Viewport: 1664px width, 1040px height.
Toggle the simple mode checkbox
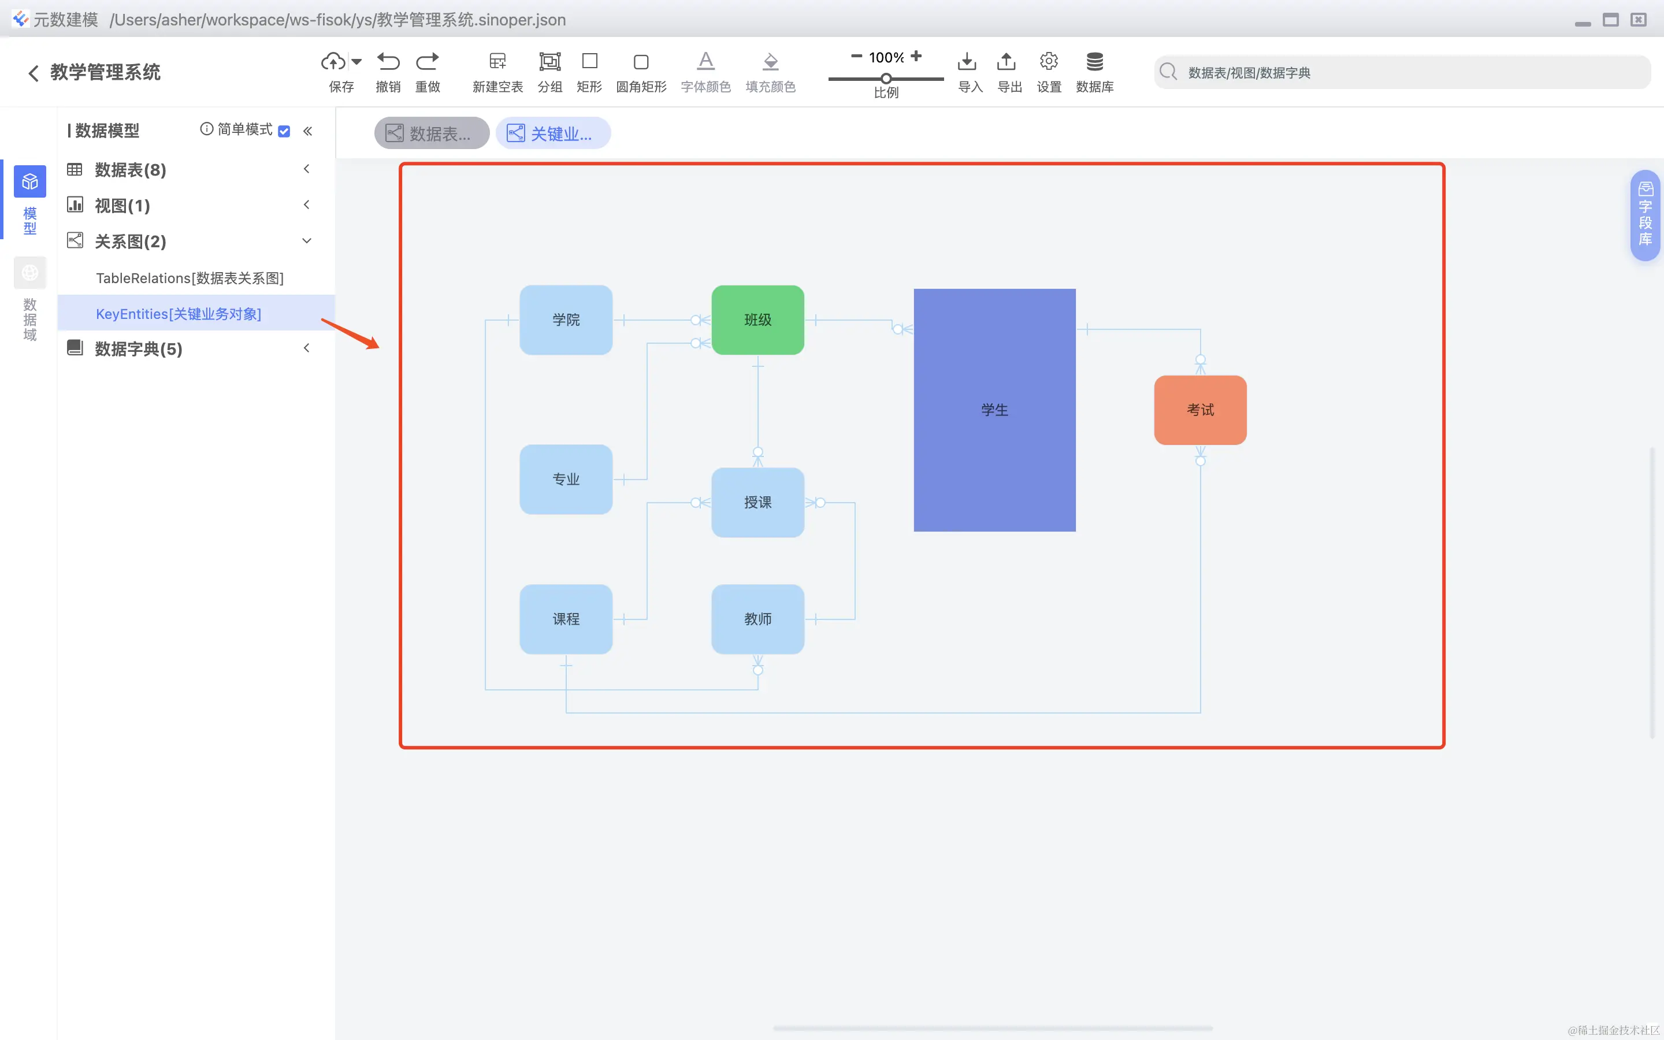pos(284,131)
